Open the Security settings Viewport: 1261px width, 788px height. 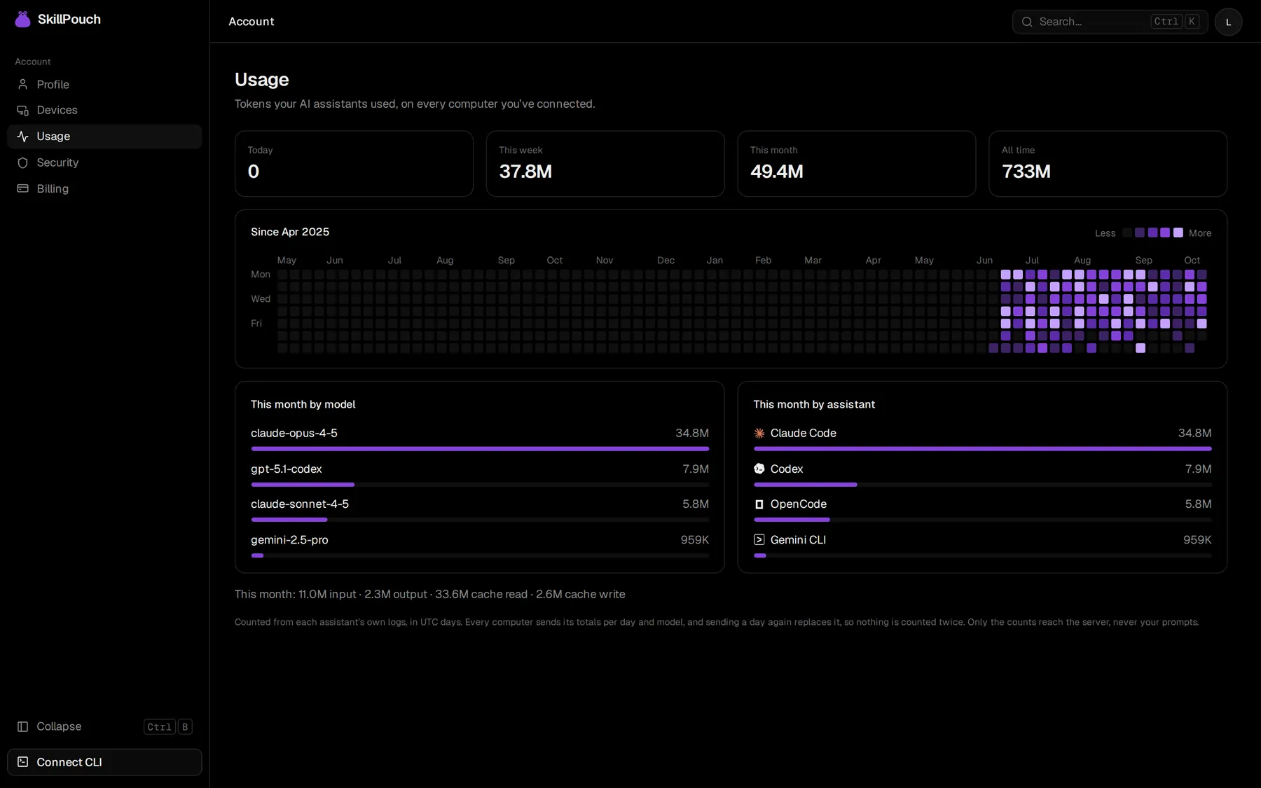coord(104,163)
